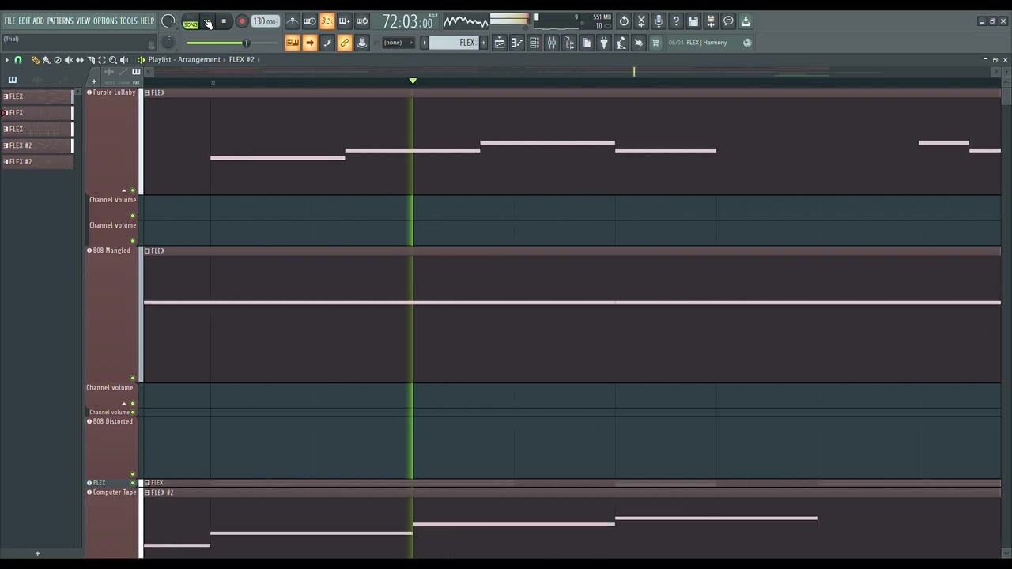The image size is (1012, 569).
Task: Toggle loop recording
Action: coord(361,21)
